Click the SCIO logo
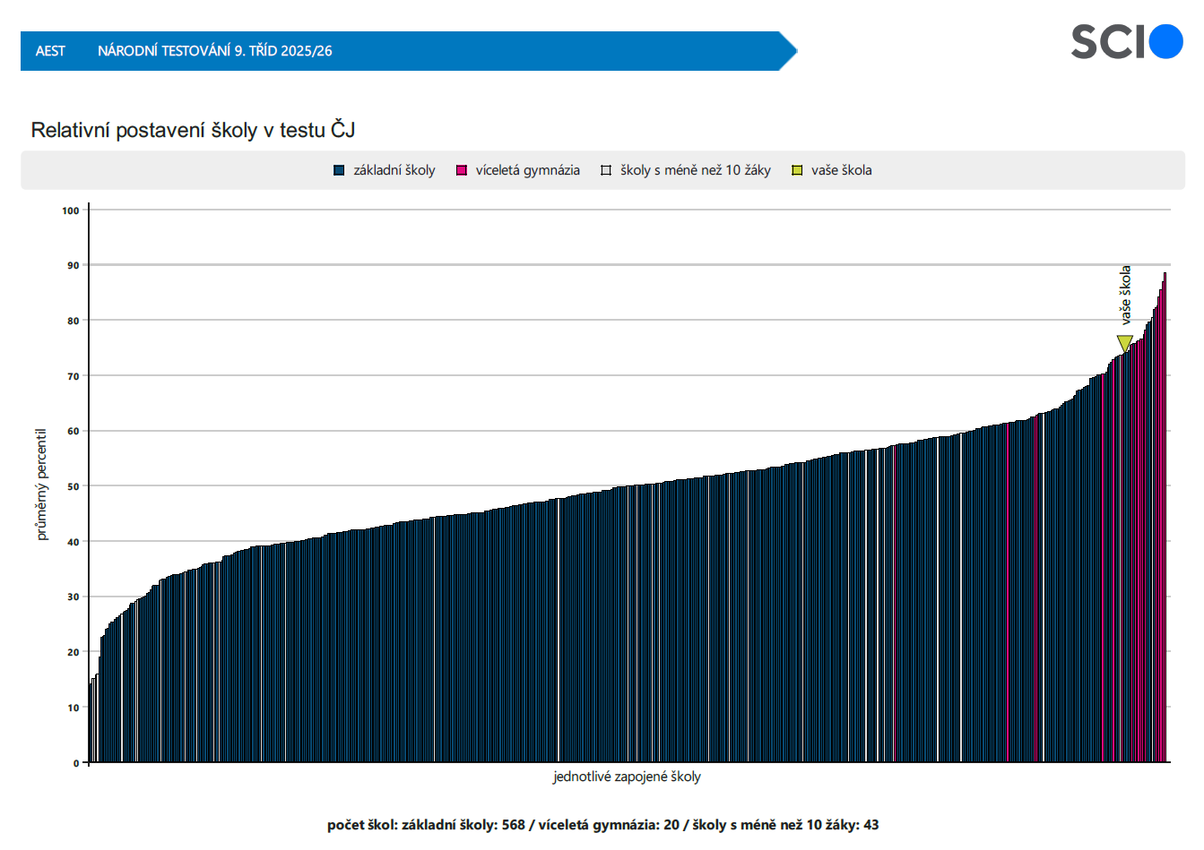Viewport: 1204px width, 850px height. coord(1126,42)
